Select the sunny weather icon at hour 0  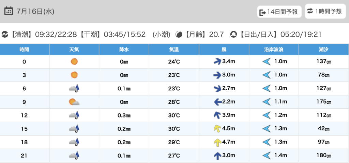point(74,61)
